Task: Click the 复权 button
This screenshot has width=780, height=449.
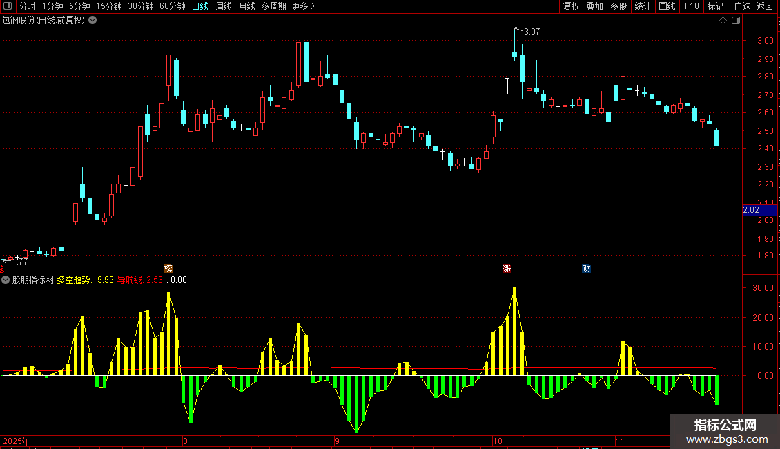Action: pos(571,6)
